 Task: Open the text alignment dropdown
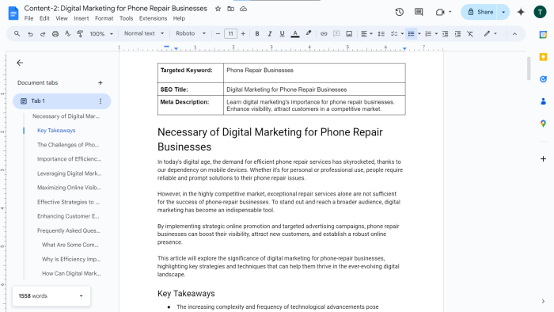coord(366,34)
